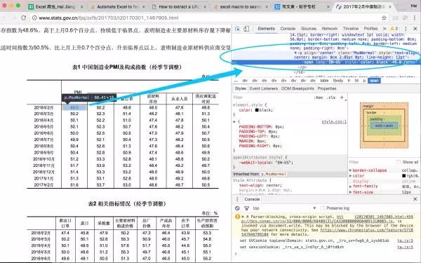
Task: Toggle the :hov element state option
Action: click(319, 97)
